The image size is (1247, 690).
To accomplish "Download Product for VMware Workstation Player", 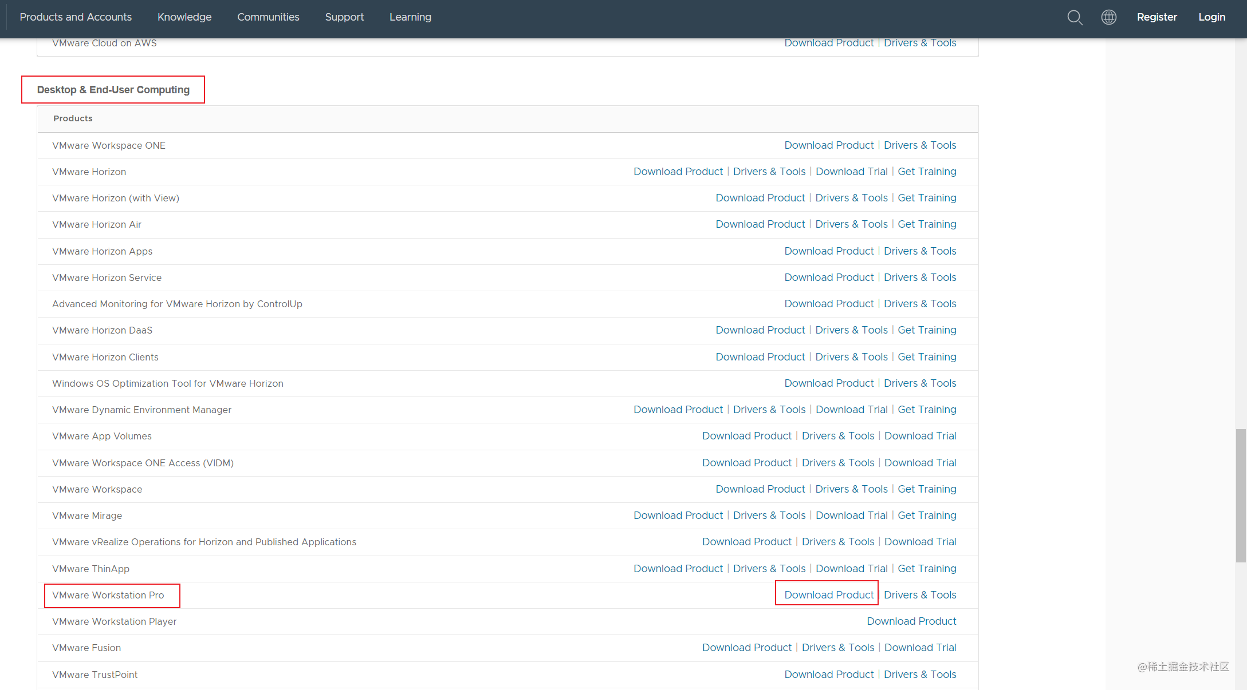I will point(911,621).
